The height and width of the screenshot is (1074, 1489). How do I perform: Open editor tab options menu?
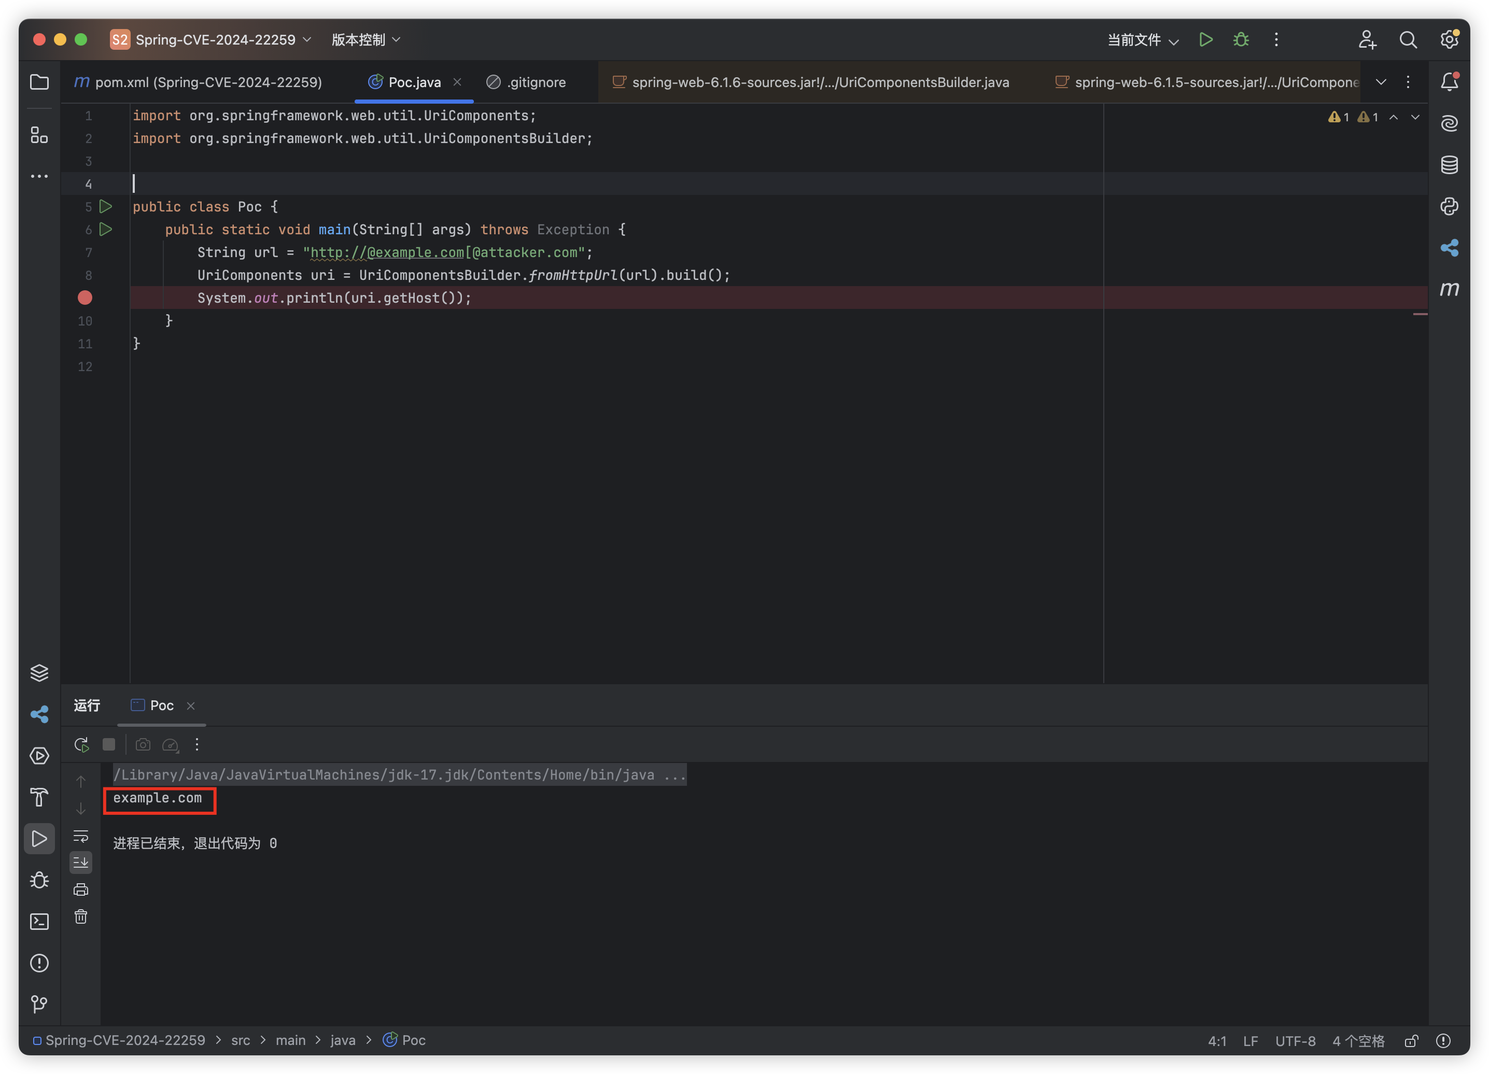coord(1408,82)
